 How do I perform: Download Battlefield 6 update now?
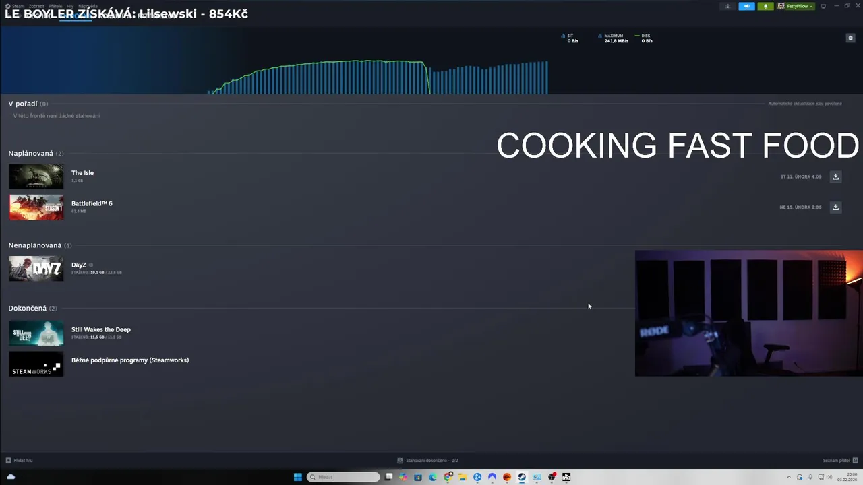[x=835, y=207]
